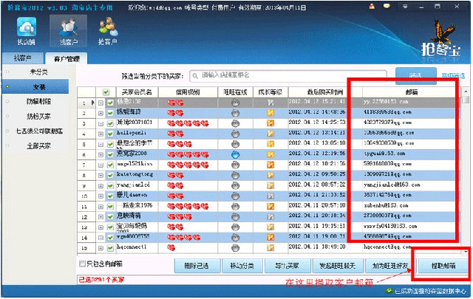This screenshot has width=473, height=299.
Task: Expand the hqconnect1 row plus box
Action: pos(101,248)
